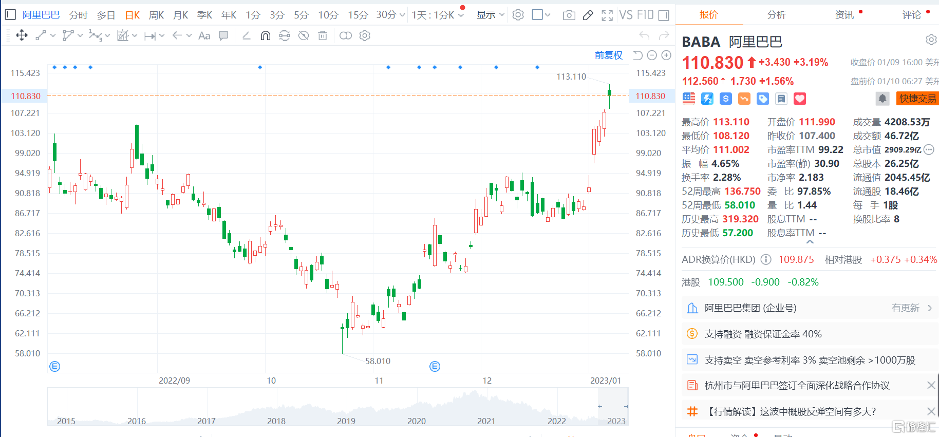Screen dimensions: 939x437
Task: Expand the polyline tool options arrow
Action: [x=80, y=35]
